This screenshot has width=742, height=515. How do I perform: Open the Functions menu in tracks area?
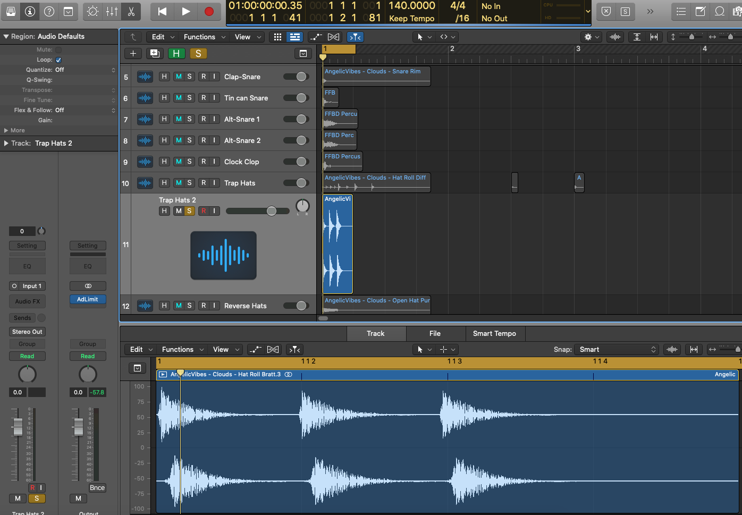(x=204, y=37)
